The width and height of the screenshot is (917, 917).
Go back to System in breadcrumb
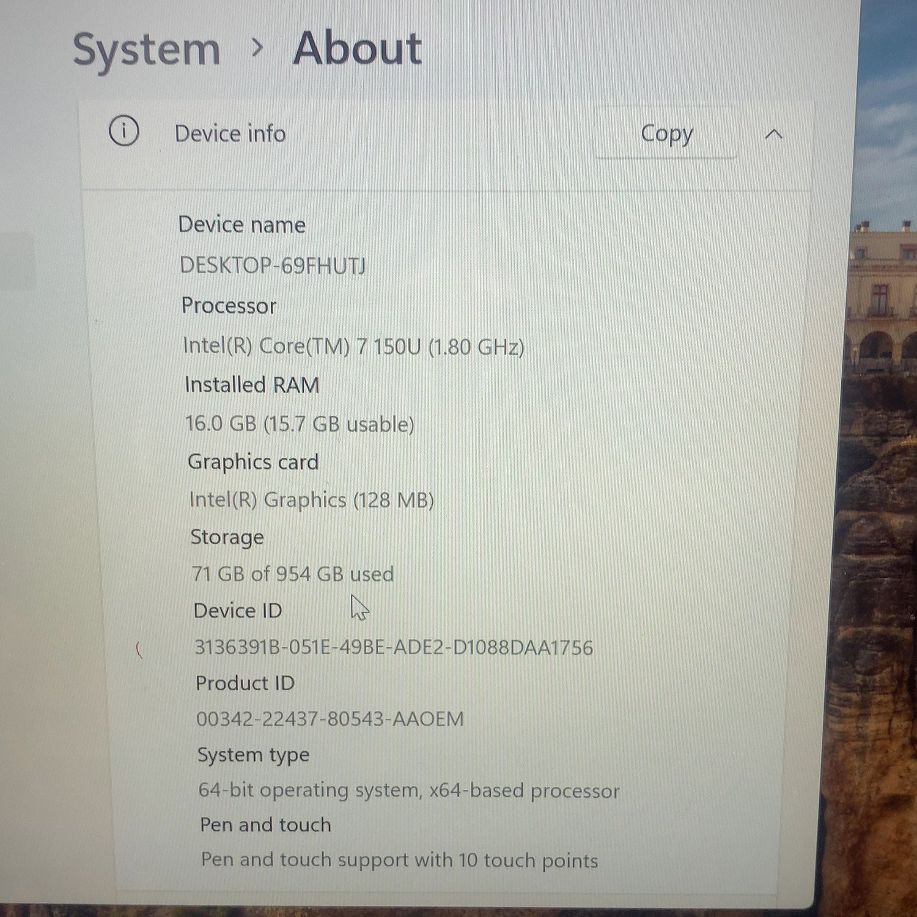click(147, 50)
